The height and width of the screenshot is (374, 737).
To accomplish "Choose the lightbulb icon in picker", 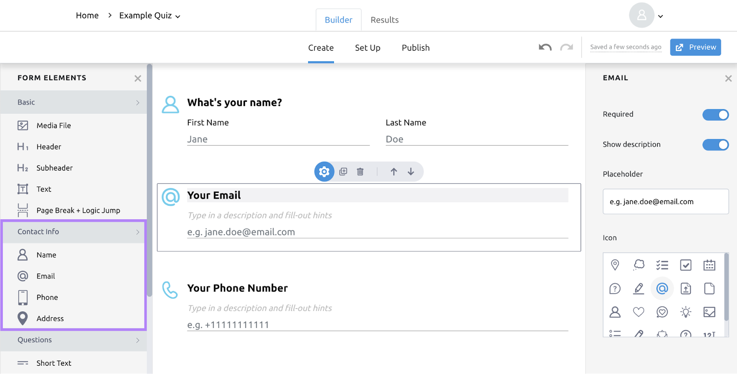I will (x=686, y=312).
